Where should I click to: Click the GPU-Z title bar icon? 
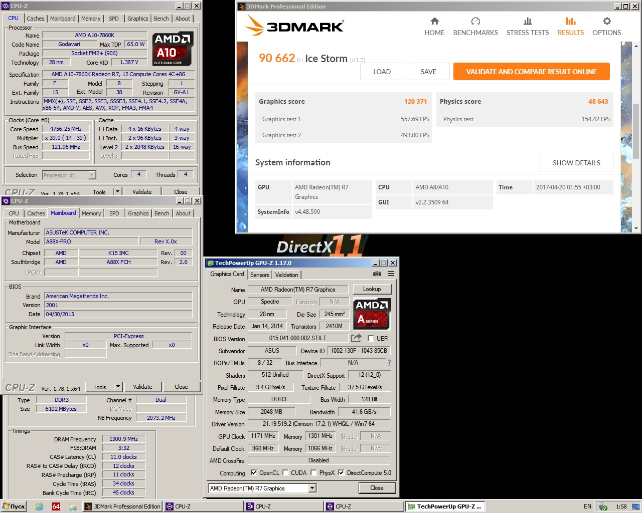tap(210, 263)
